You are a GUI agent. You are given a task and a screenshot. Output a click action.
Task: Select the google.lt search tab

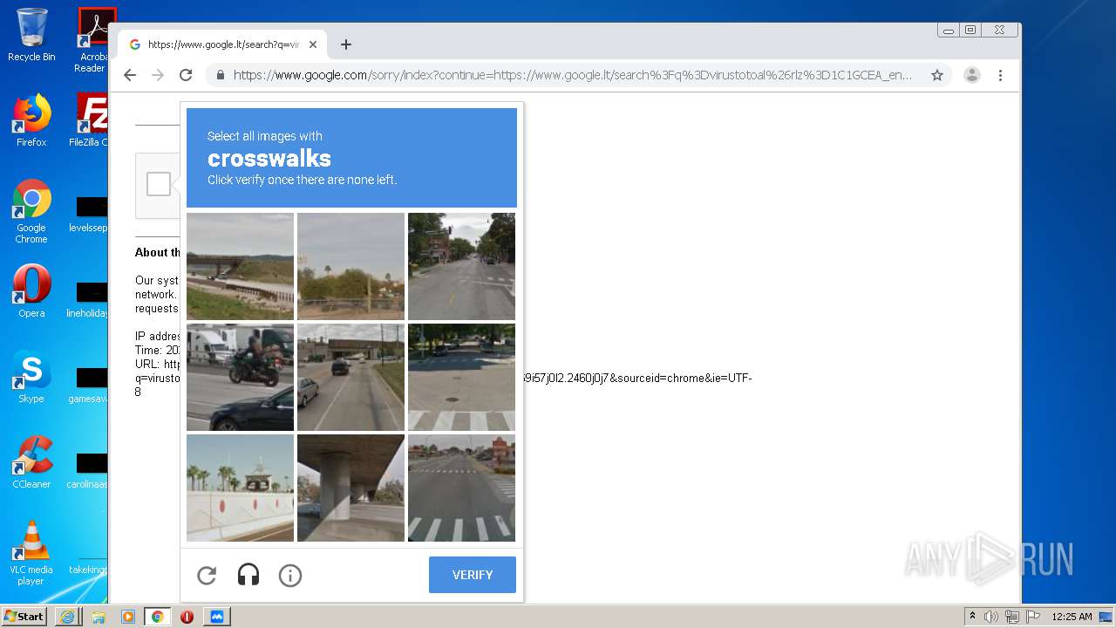[x=223, y=44]
